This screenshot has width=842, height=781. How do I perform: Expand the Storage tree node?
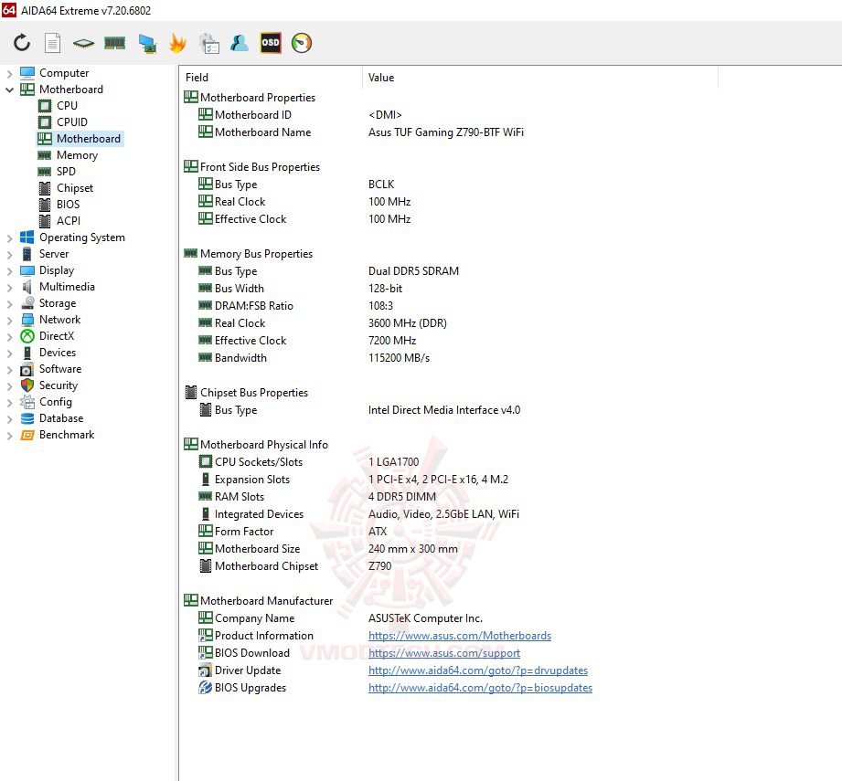[x=9, y=303]
